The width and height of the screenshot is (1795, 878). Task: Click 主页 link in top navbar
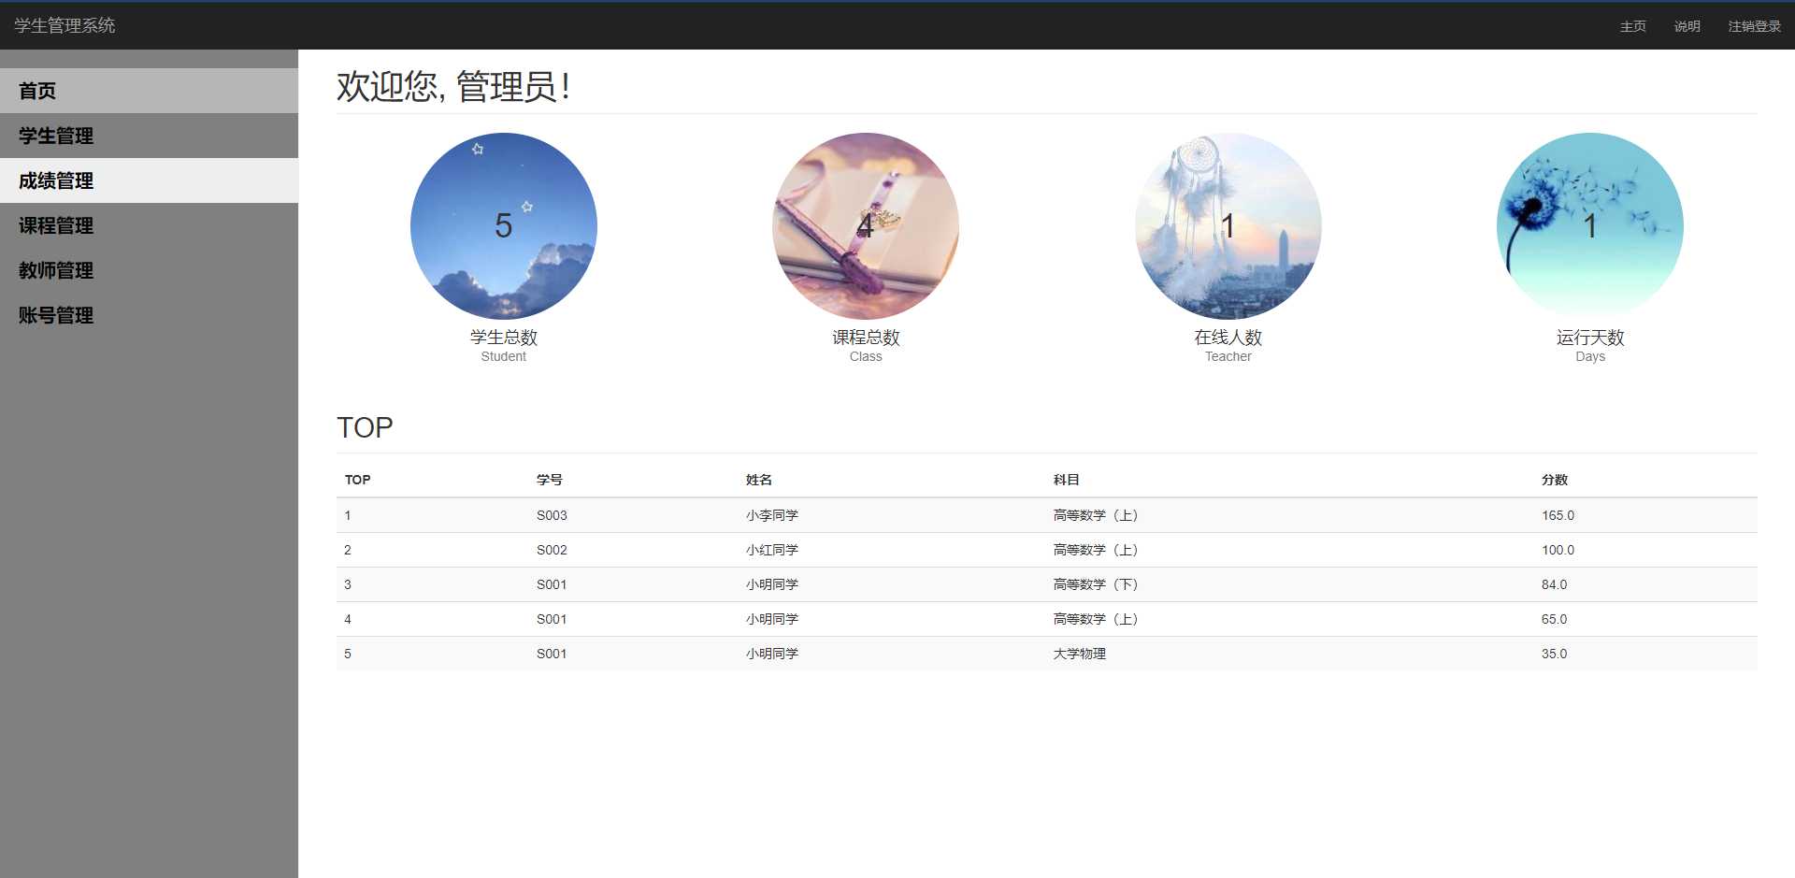[x=1633, y=26]
